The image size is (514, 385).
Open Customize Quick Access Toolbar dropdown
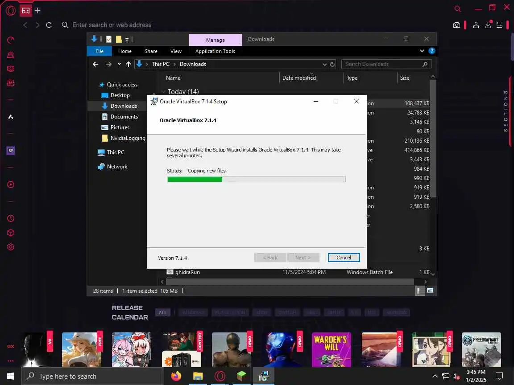click(x=127, y=40)
